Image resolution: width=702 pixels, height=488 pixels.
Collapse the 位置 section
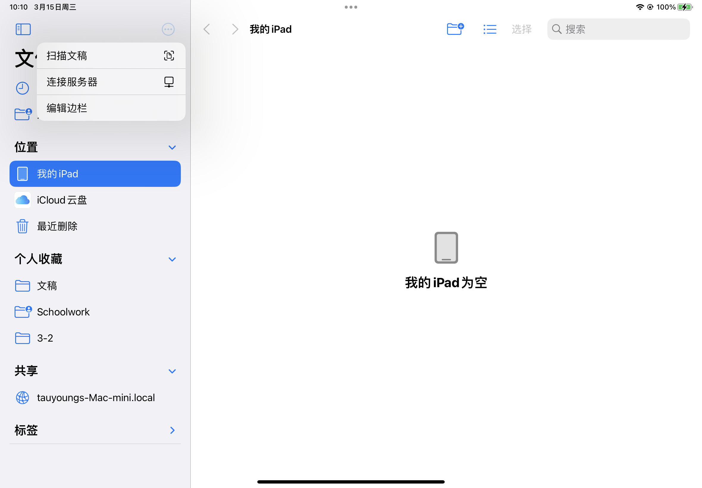(172, 147)
